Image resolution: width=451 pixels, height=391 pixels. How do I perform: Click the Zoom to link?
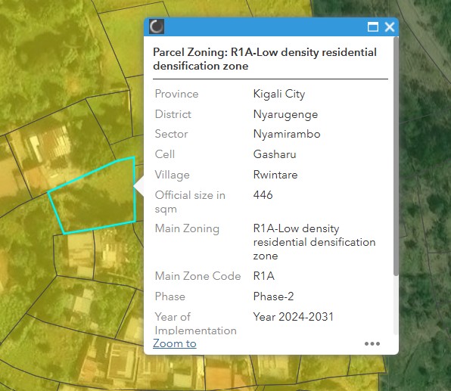pyautogui.click(x=175, y=343)
